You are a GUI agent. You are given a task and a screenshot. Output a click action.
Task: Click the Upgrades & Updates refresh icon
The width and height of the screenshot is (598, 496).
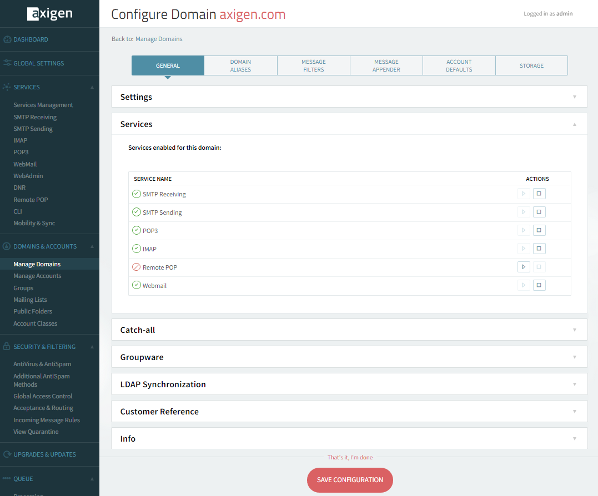7,454
